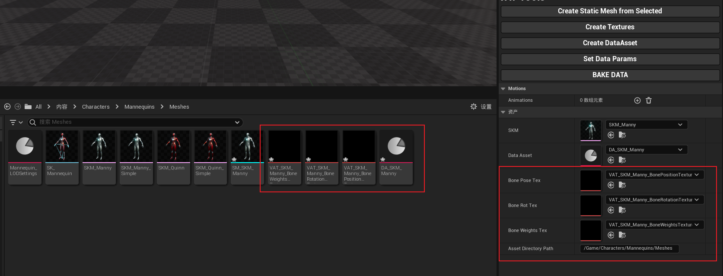Click the content browser forward arrow
Viewport: 723px width, 276px height.
click(18, 107)
